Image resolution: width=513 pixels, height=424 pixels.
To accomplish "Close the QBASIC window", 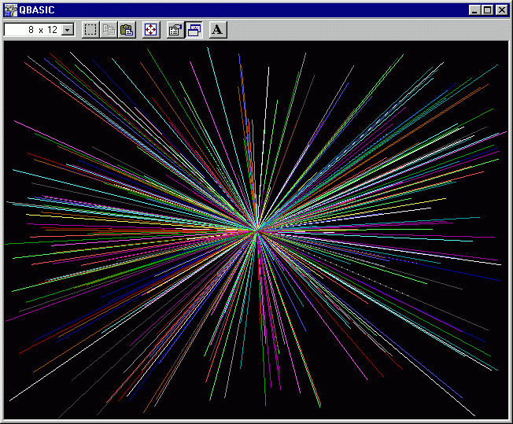I will click(x=501, y=10).
